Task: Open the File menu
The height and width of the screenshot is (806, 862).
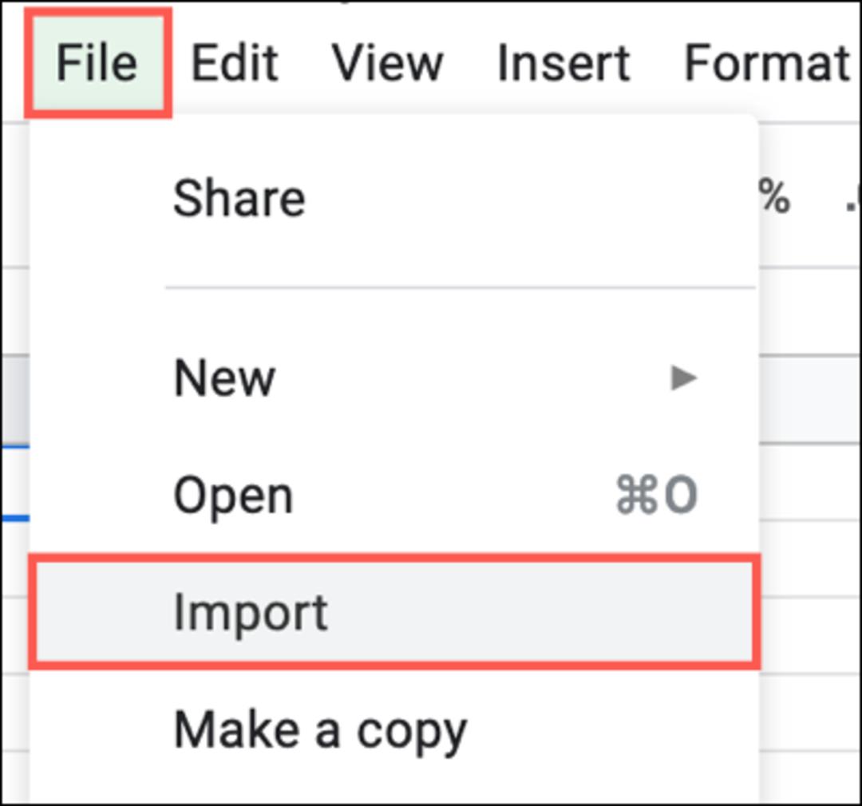Action: [x=97, y=62]
